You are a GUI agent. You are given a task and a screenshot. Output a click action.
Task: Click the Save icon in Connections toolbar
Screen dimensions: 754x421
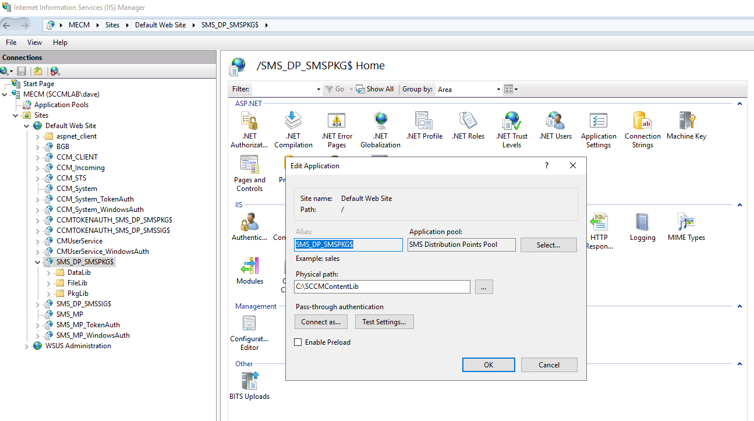click(x=22, y=71)
